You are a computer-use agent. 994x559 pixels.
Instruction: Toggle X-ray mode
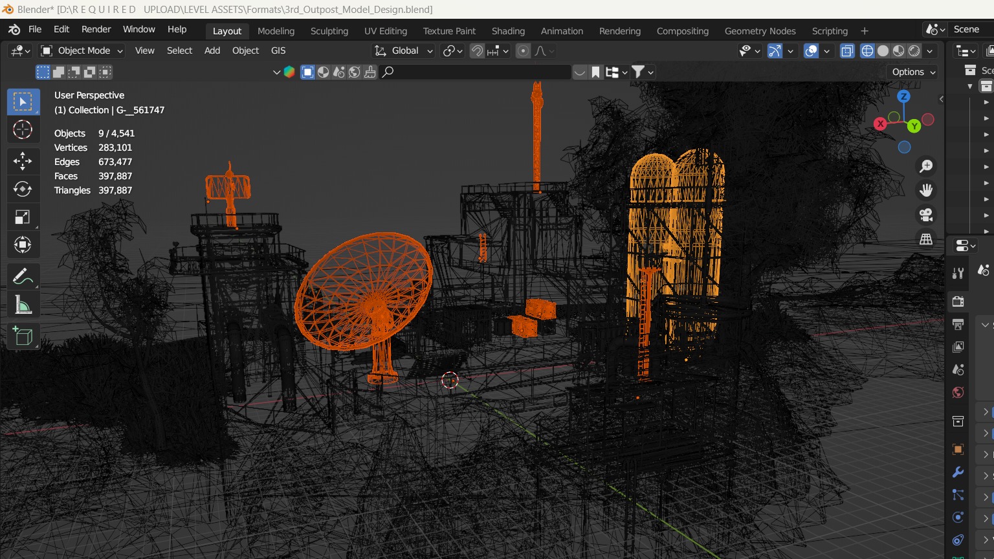[x=847, y=50]
